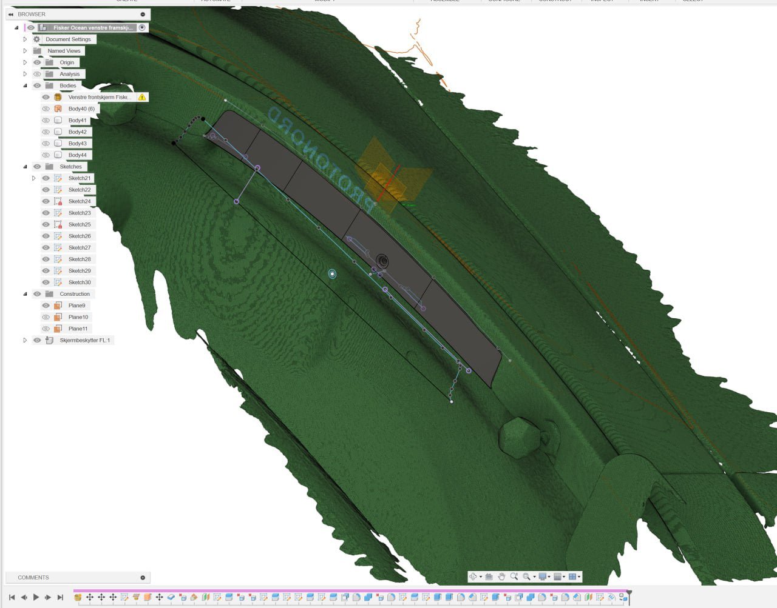This screenshot has width=777, height=608.
Task: Collapse the Bodies folder
Action: coord(25,85)
